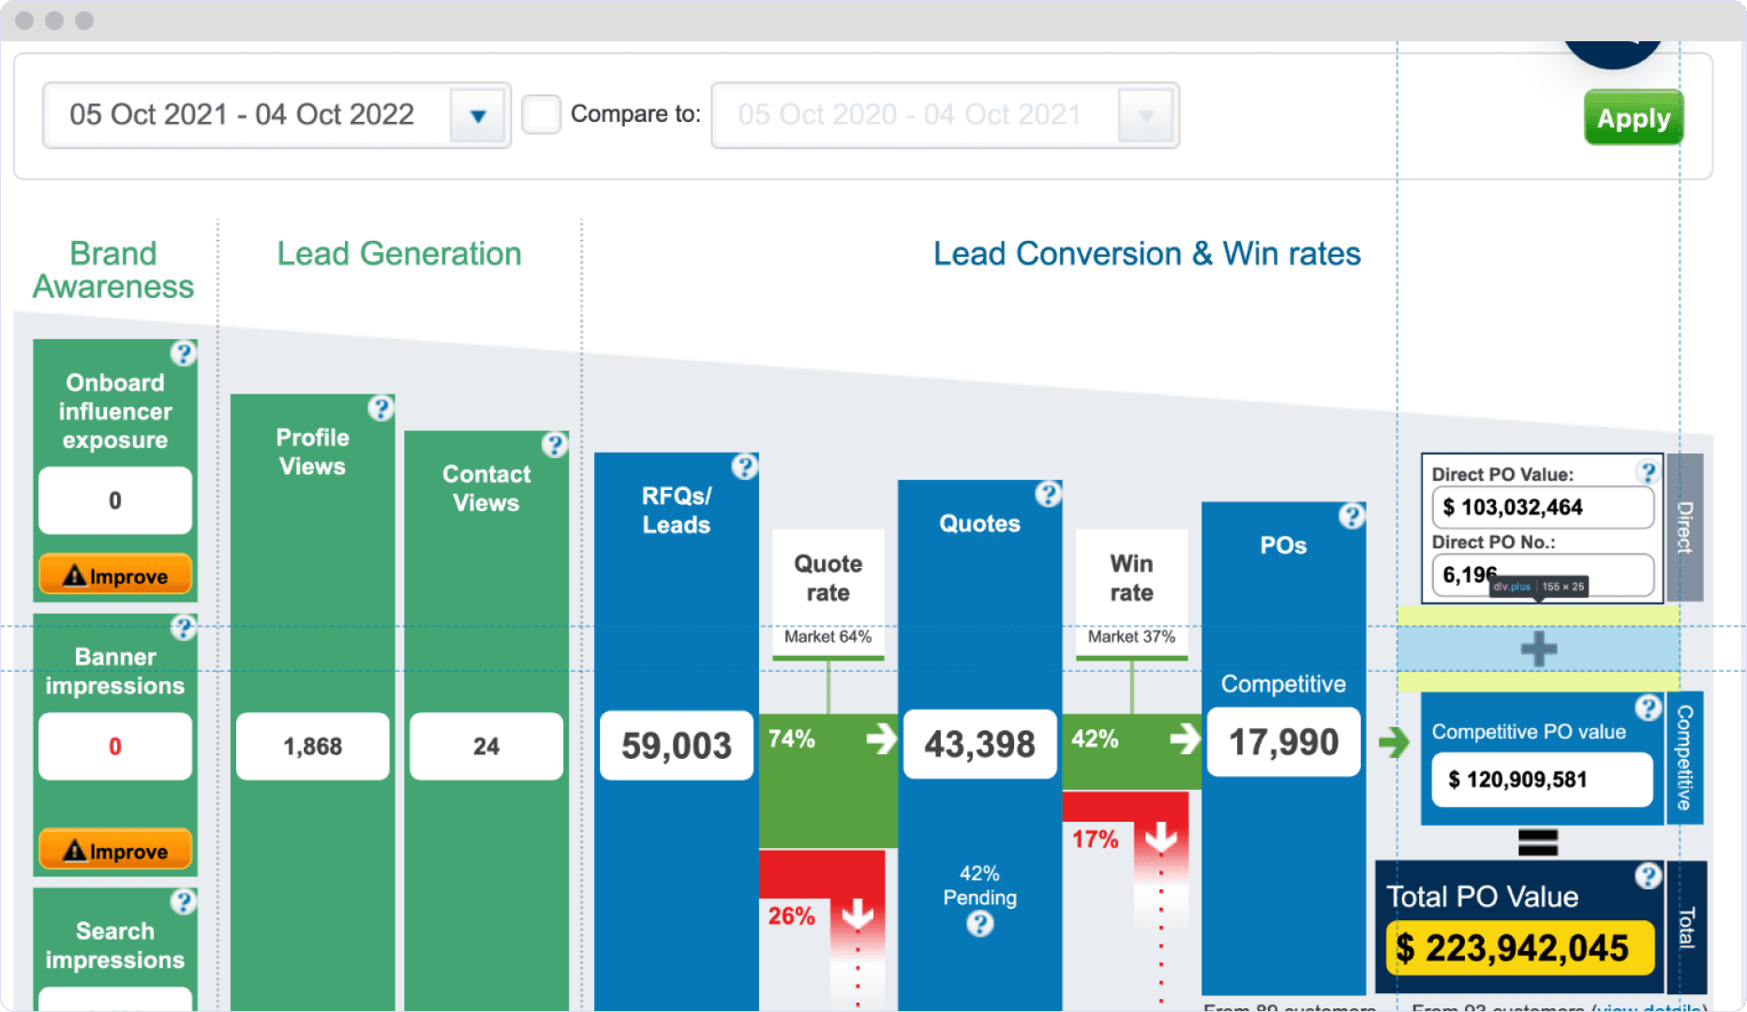Click the Quotes help question mark
The height and width of the screenshot is (1012, 1747).
point(1048,494)
